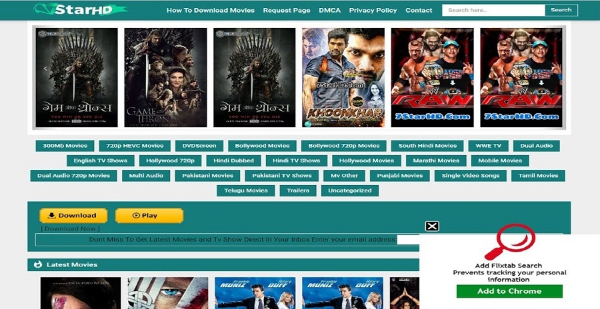Click Add to Chrome green button
The image size is (600, 309).
(509, 291)
